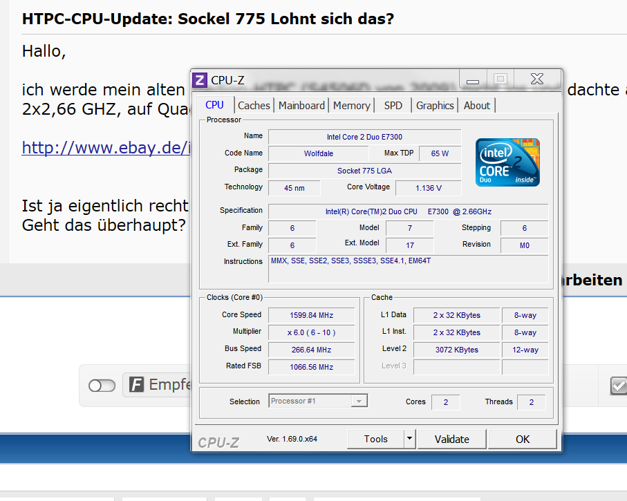The width and height of the screenshot is (627, 501).
Task: Click the Rated FSB value 1066.56 MHz
Action: point(312,367)
